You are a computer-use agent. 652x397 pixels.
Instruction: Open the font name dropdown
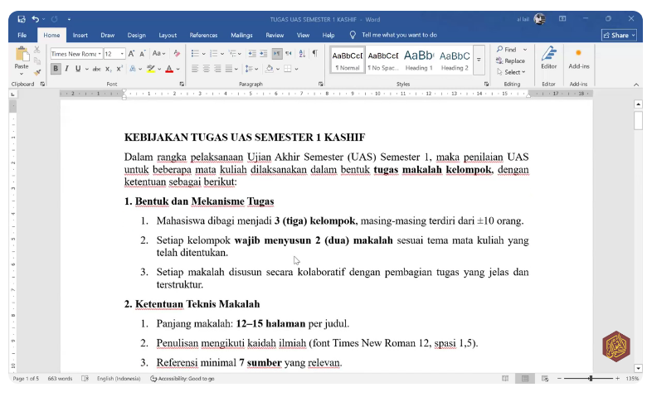100,54
